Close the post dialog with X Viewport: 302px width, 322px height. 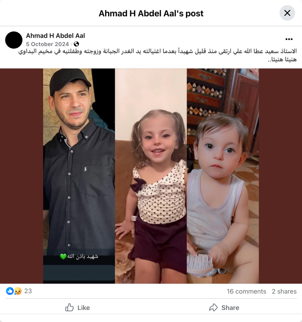pos(287,13)
